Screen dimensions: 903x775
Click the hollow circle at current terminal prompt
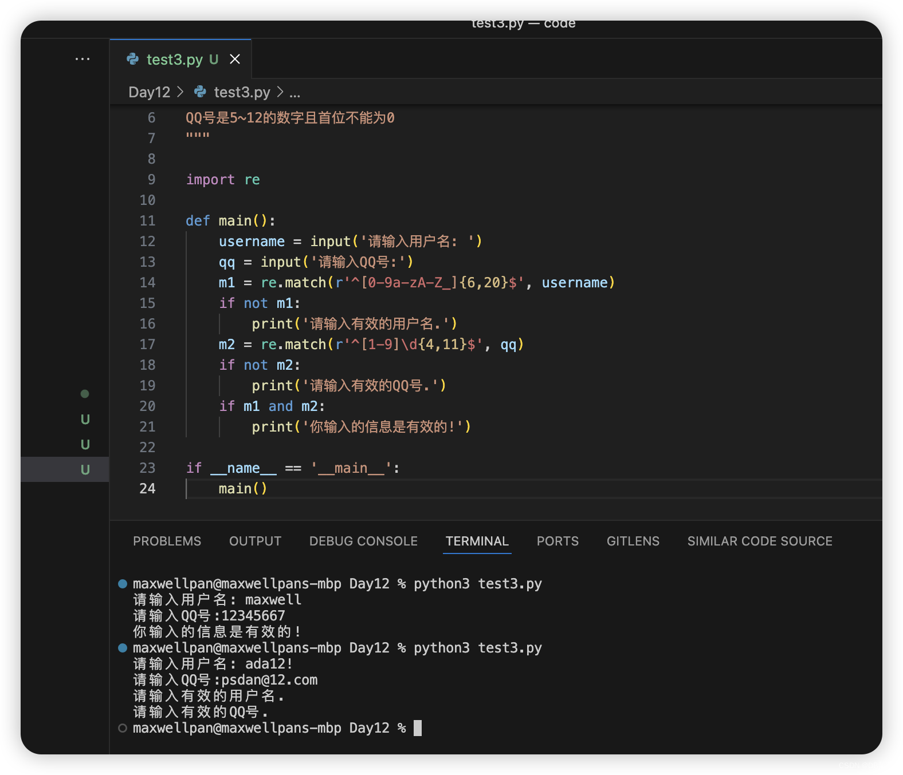click(x=123, y=728)
